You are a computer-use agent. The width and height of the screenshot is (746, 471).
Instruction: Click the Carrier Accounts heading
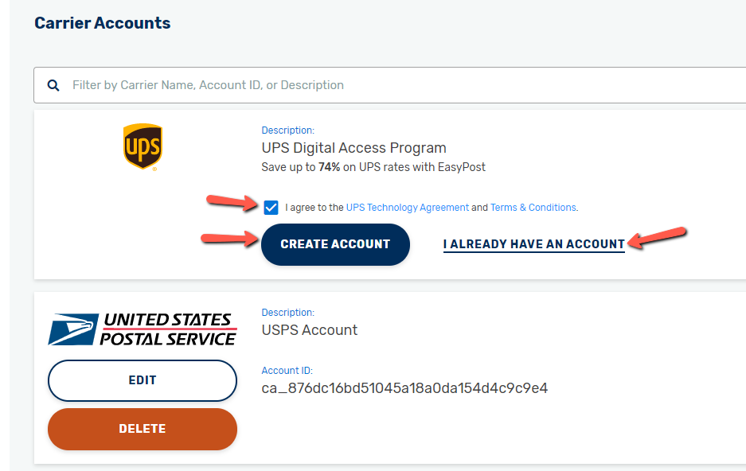[102, 23]
